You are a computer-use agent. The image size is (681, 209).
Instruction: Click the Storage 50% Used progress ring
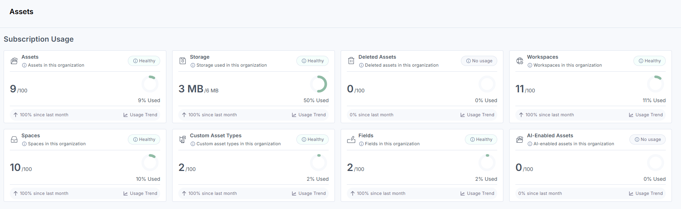(319, 84)
